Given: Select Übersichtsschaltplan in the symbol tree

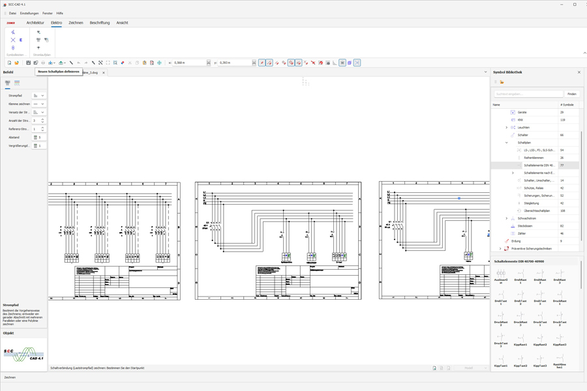Looking at the screenshot, I should pyautogui.click(x=537, y=211).
